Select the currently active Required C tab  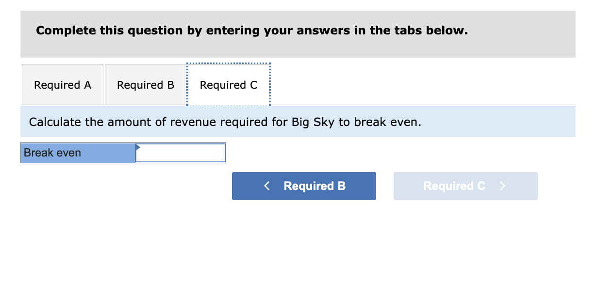pos(229,85)
